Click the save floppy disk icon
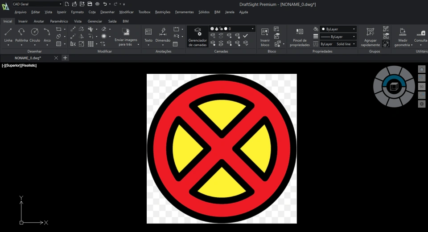Screen dimensions: 428x232 coord(90,4)
